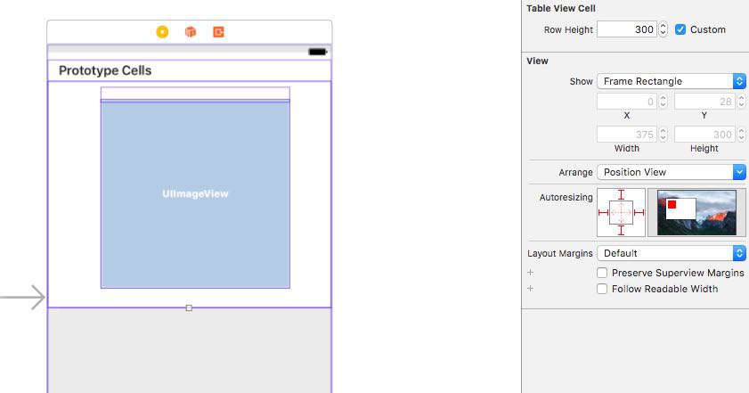Click the cell's bottom resize handle

[189, 308]
